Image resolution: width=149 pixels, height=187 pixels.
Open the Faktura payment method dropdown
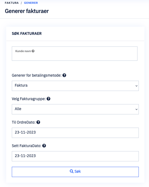75,86
